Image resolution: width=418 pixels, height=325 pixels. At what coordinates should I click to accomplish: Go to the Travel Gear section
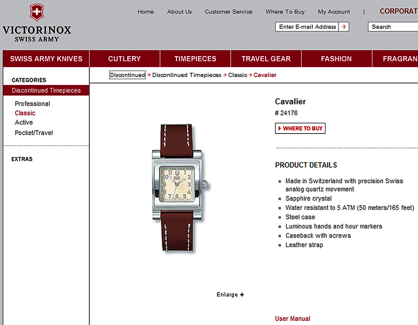266,59
